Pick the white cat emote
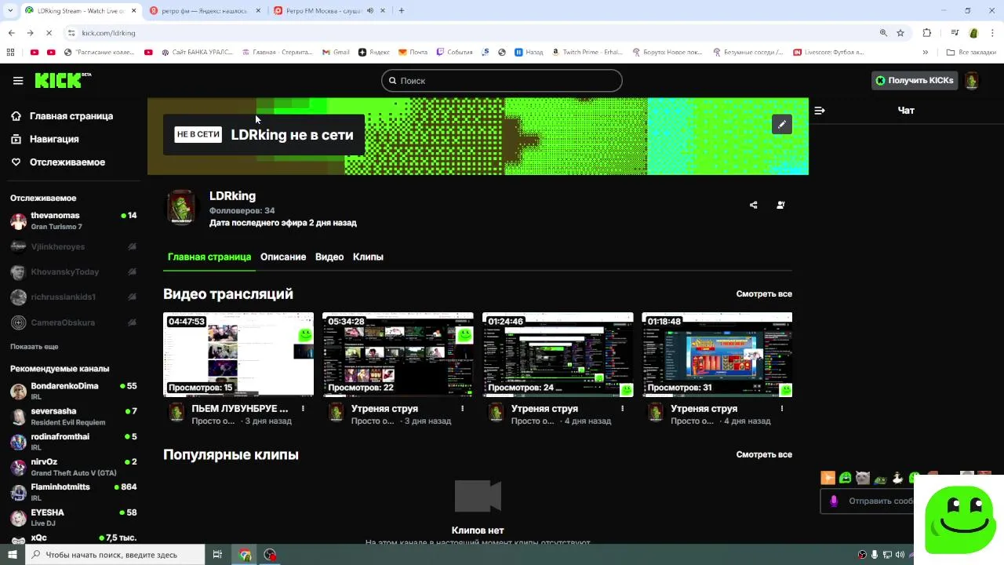1004x565 pixels. [x=863, y=478]
